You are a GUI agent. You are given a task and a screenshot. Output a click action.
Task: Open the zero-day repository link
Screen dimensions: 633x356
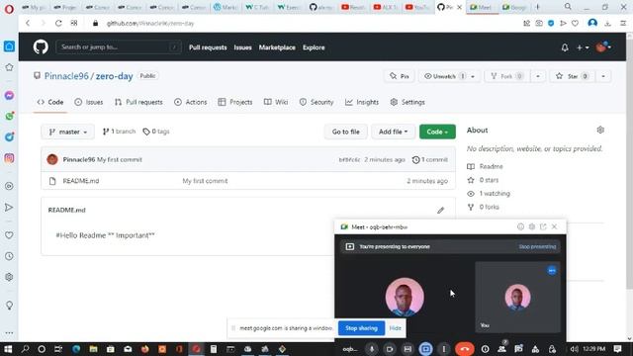point(115,76)
